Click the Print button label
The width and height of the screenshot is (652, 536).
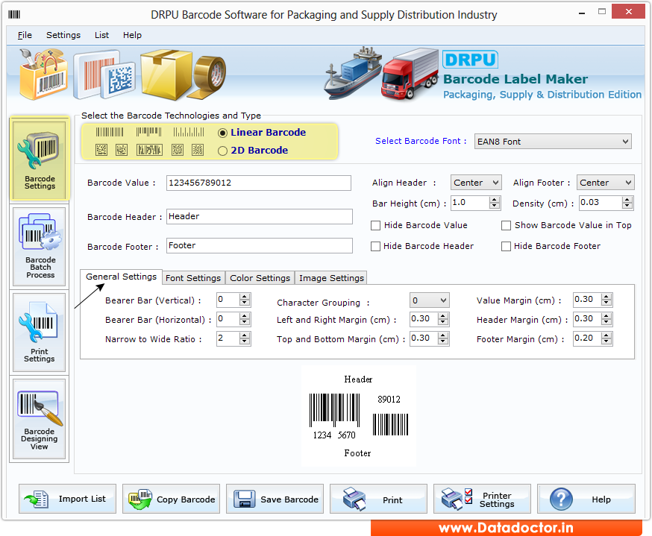(392, 500)
